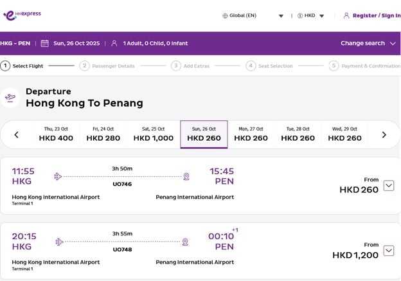Choose Tue, 28 Oct HKD 260 date
This screenshot has height=281, width=401.
[298, 134]
